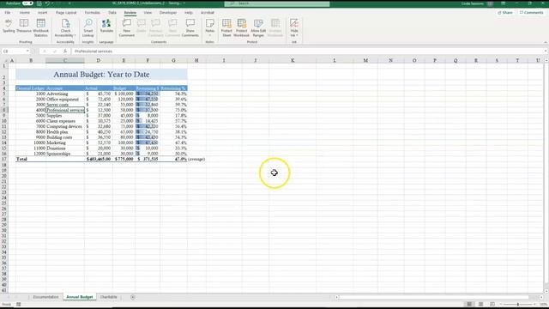Click the macro record icon in status bar
The width and height of the screenshot is (549, 309).
coord(19,305)
